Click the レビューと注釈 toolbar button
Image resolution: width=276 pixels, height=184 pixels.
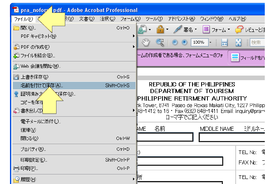tap(251, 29)
